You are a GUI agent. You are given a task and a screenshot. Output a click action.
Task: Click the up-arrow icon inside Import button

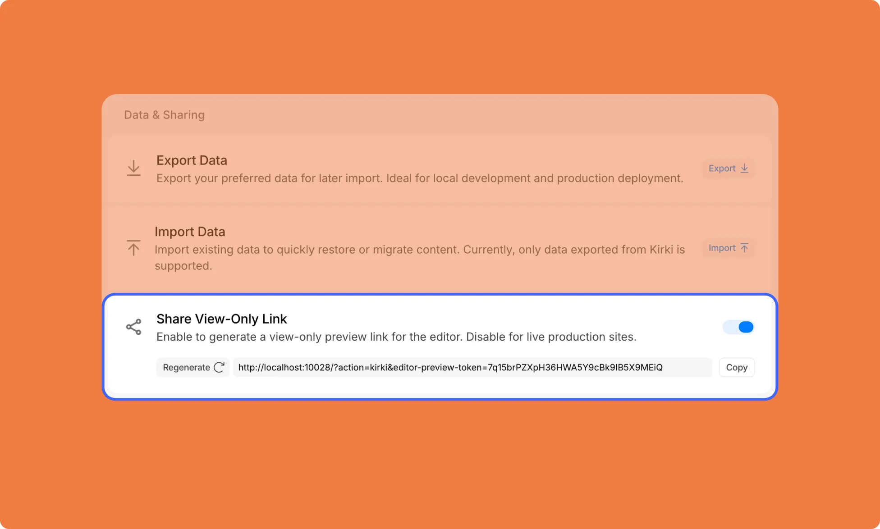(x=744, y=248)
